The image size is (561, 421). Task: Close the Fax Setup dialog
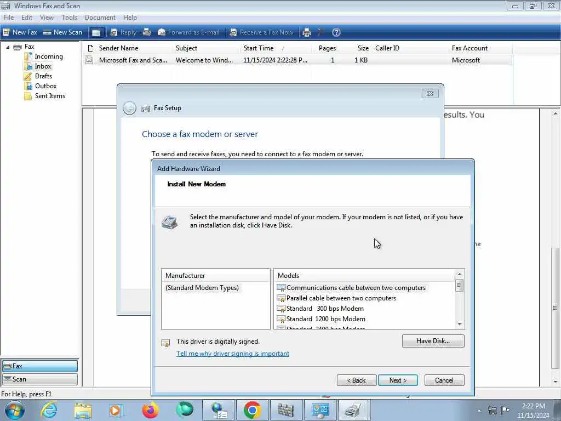(x=430, y=93)
